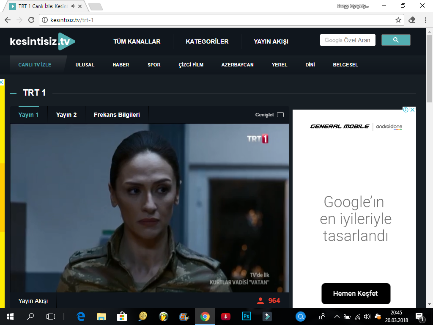Open TÜM KANALLAR menu
The image size is (433, 325).
click(137, 41)
